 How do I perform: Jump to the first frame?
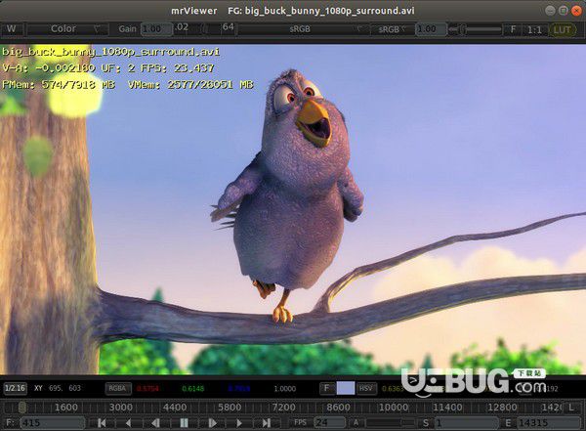(101, 423)
